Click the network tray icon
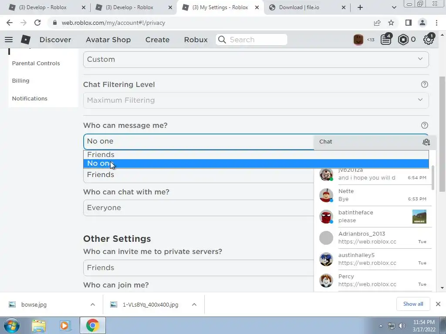The height and width of the screenshot is (334, 446). pos(392,326)
